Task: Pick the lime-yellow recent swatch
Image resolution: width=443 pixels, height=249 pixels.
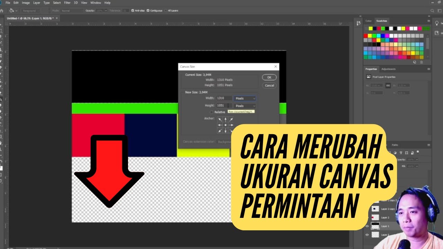Action: pyautogui.click(x=370, y=28)
